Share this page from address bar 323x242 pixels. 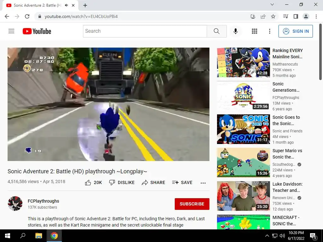pyautogui.click(x=263, y=16)
